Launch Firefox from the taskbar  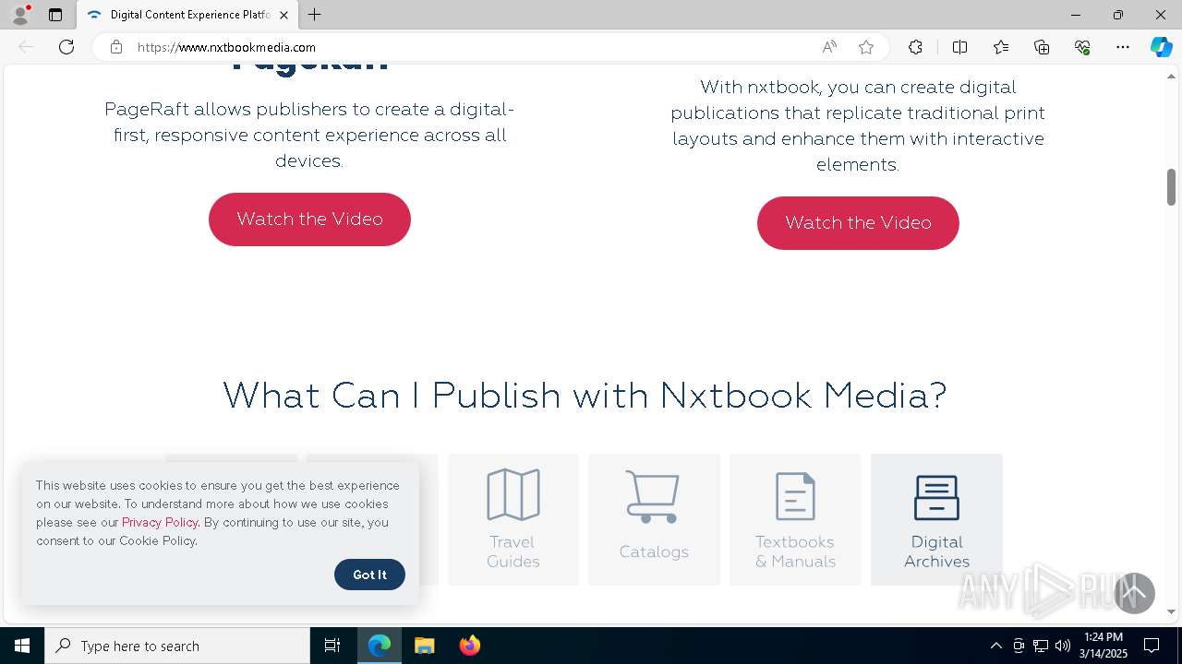pos(470,646)
